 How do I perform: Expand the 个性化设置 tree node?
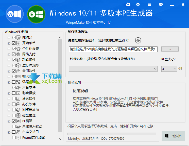click(9, 49)
